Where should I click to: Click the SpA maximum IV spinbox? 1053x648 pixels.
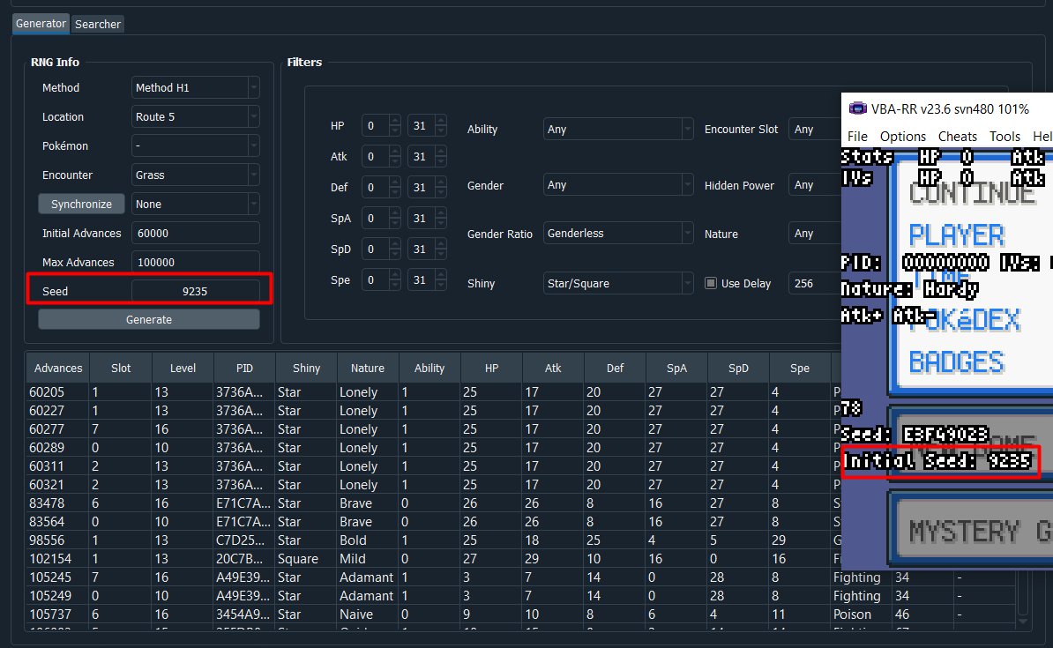point(427,219)
